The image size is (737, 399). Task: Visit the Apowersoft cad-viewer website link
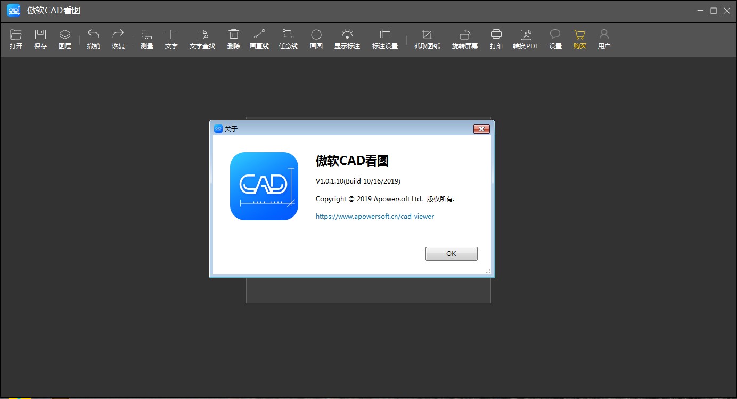(375, 216)
